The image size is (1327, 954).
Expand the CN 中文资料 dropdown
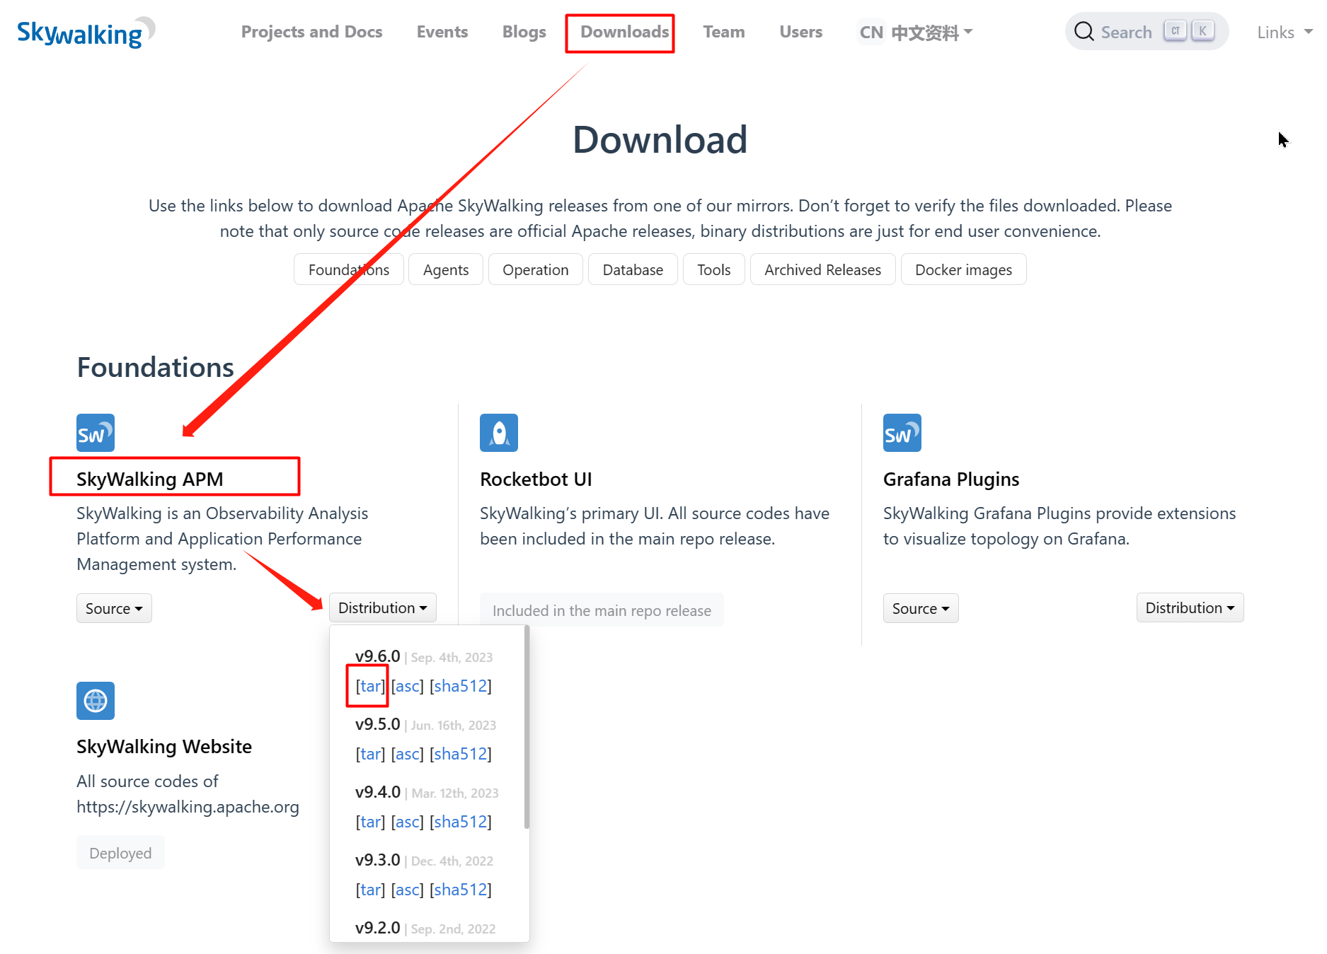point(916,33)
